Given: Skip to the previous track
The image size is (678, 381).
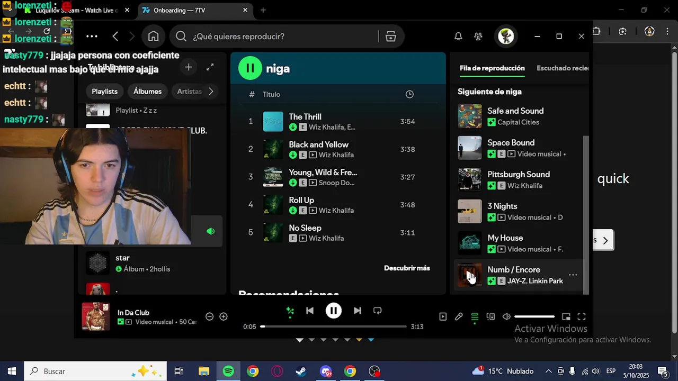Looking at the screenshot, I should coord(310,311).
